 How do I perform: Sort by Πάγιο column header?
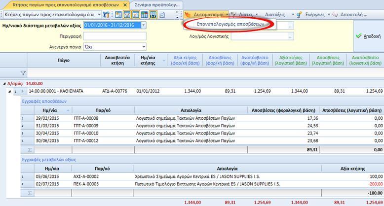64,60
